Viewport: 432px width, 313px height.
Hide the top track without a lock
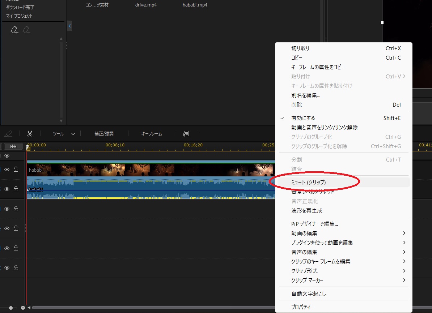click(x=7, y=156)
